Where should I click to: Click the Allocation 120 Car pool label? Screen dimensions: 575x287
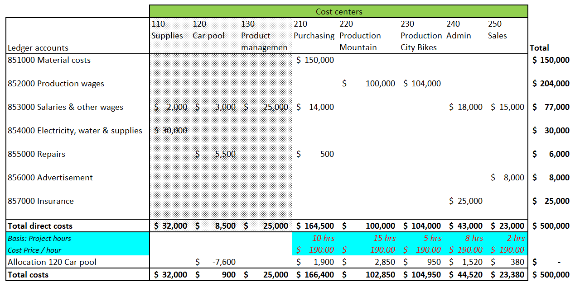pos(52,262)
